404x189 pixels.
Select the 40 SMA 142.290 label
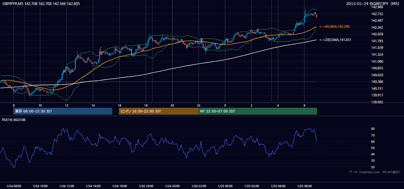[x=334, y=27]
